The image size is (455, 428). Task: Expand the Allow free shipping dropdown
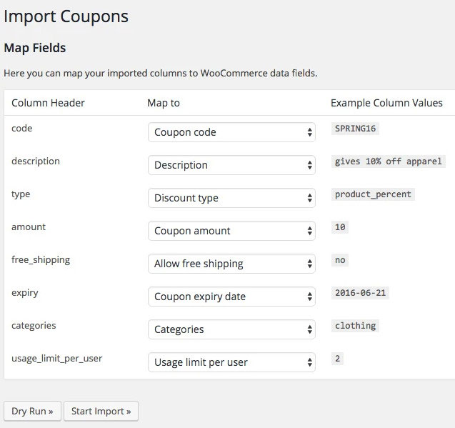coord(231,264)
